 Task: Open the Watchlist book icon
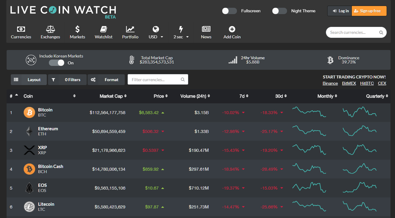click(x=103, y=29)
